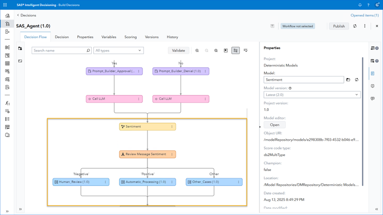The width and height of the screenshot is (383, 215).
Task: Expand the left diagram pane
Action: coord(20,209)
